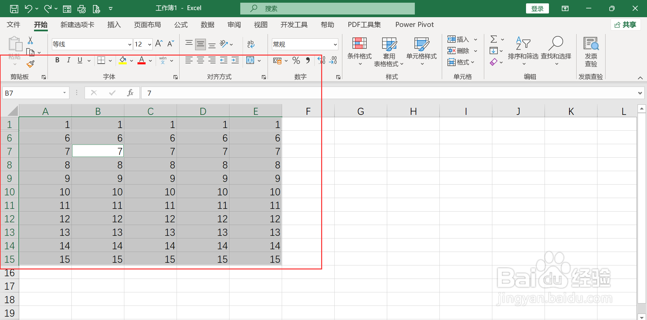
Task: Apply yellow fill color to cells
Action: pyautogui.click(x=123, y=60)
